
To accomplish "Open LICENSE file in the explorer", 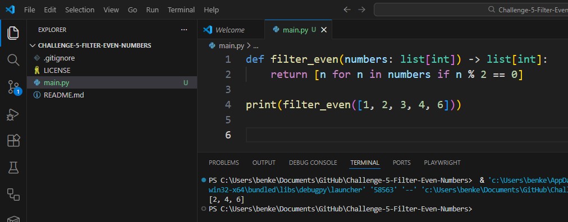I will [112, 71].
